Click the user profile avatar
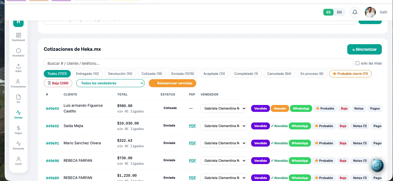This screenshot has width=393, height=181. (x=370, y=12)
